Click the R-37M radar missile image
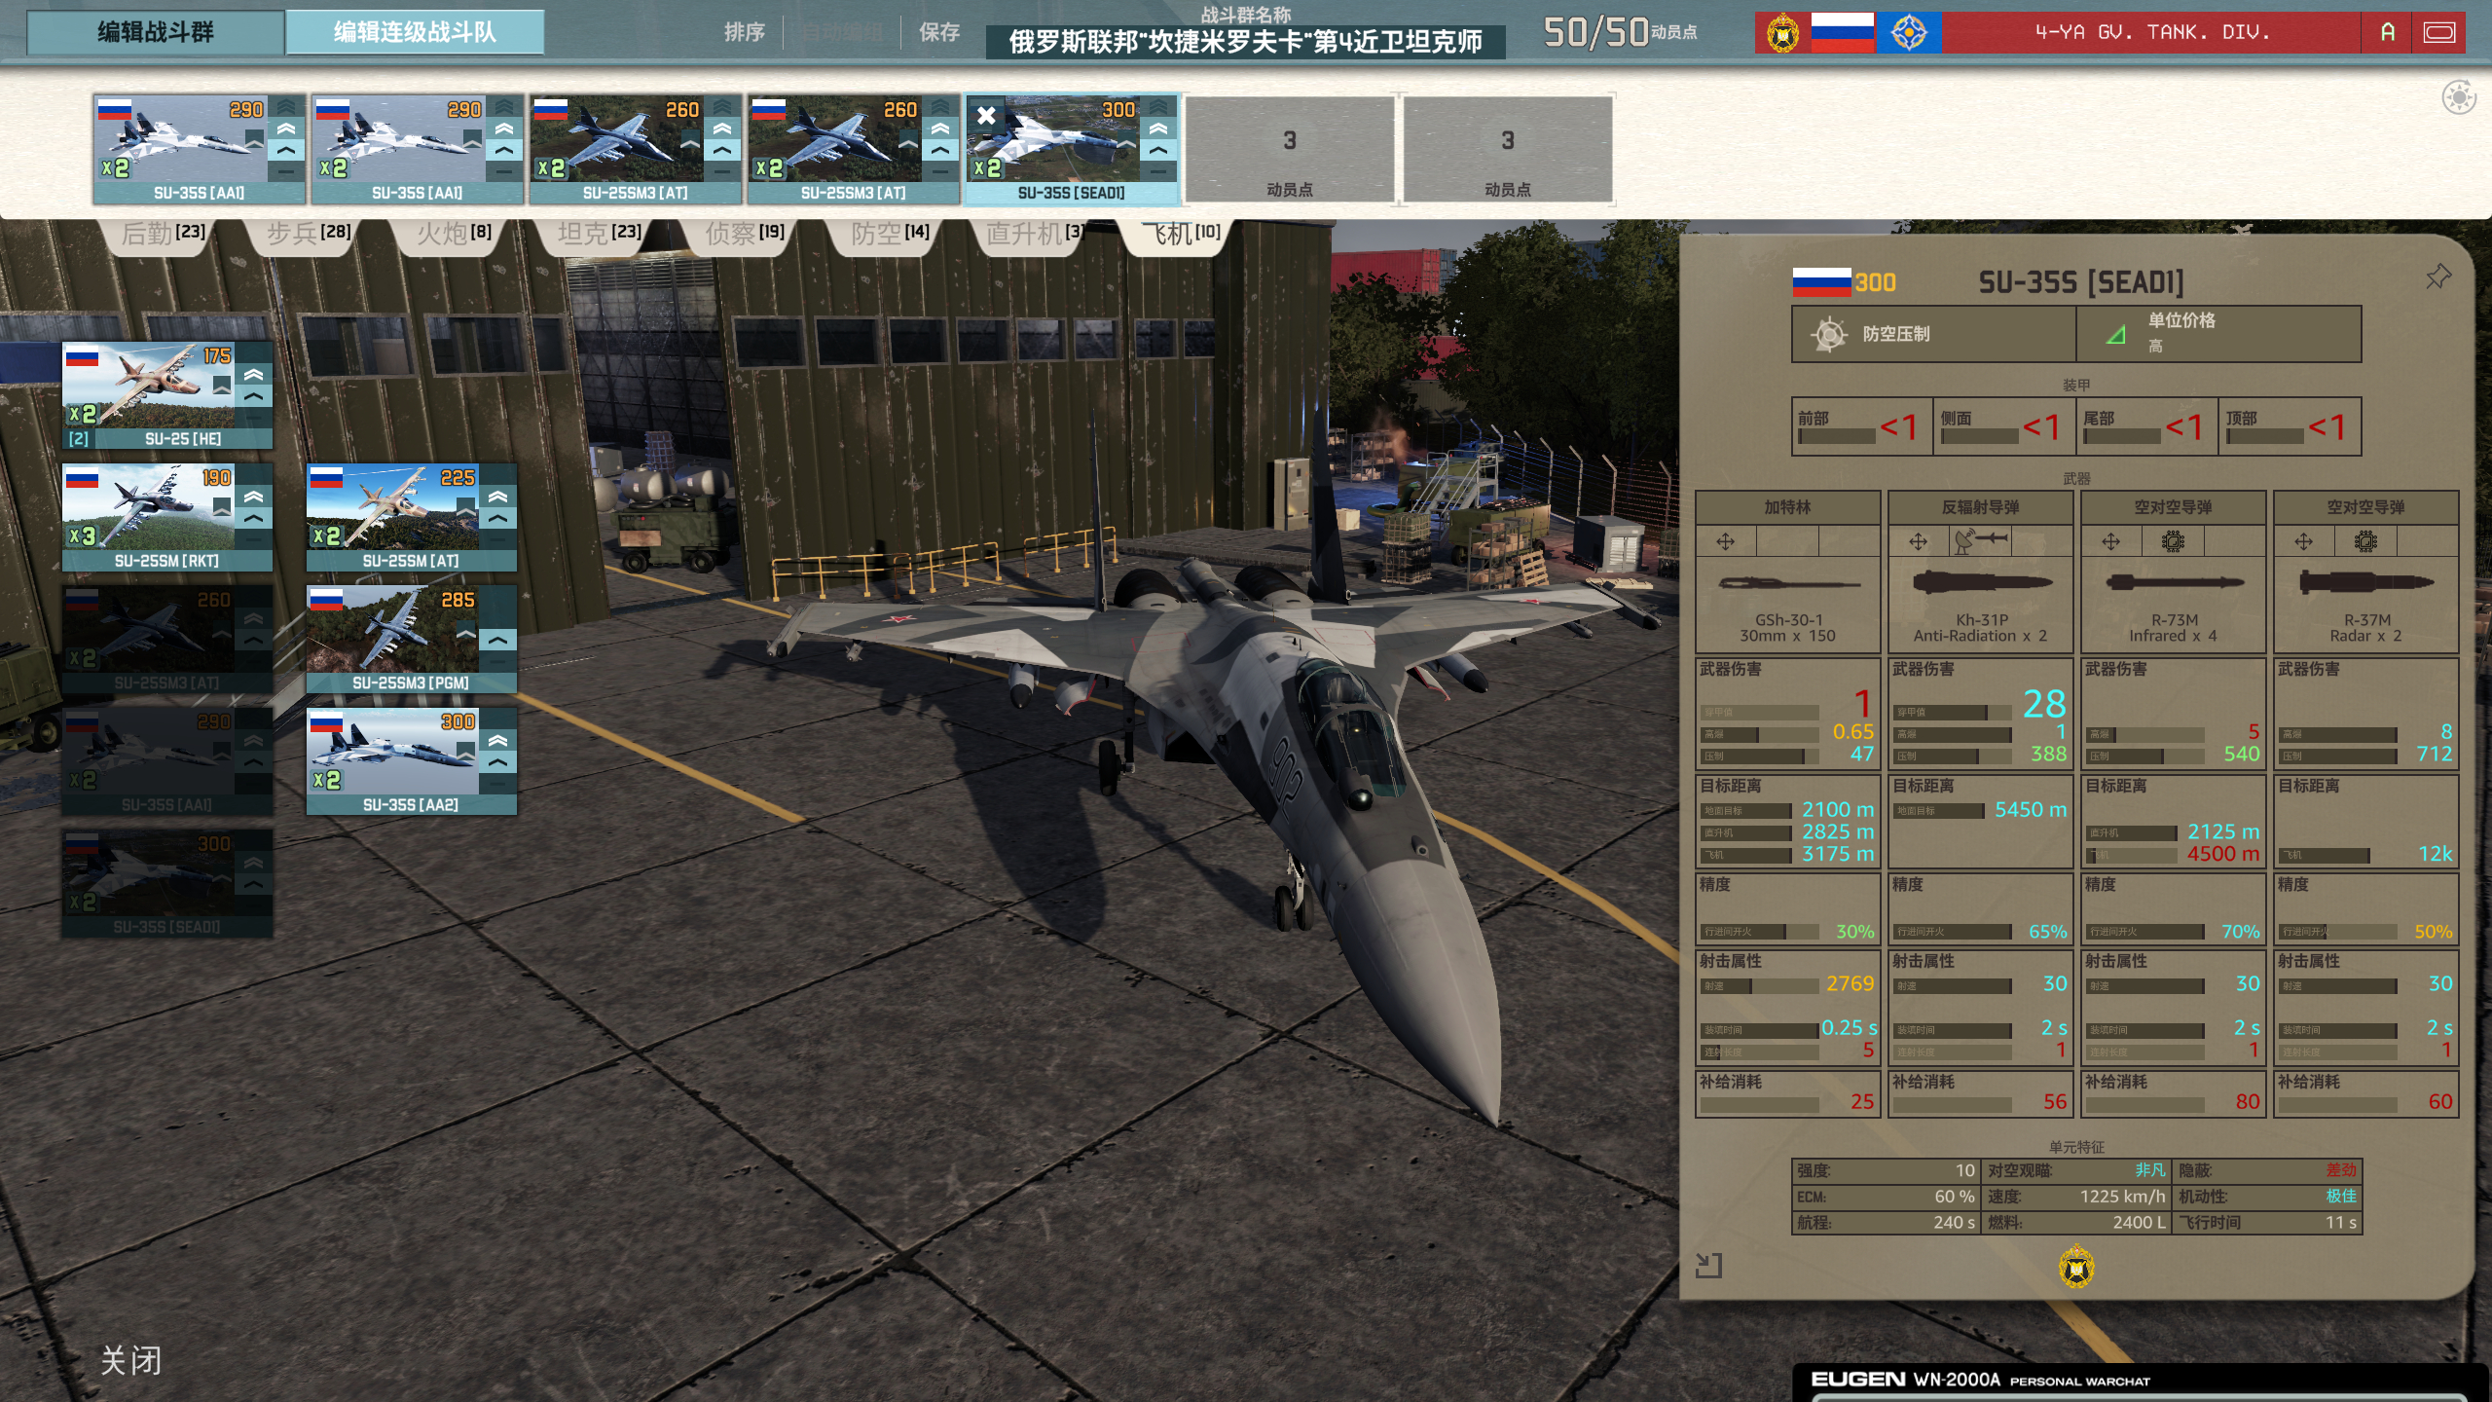The width and height of the screenshot is (2492, 1402). tap(2365, 583)
